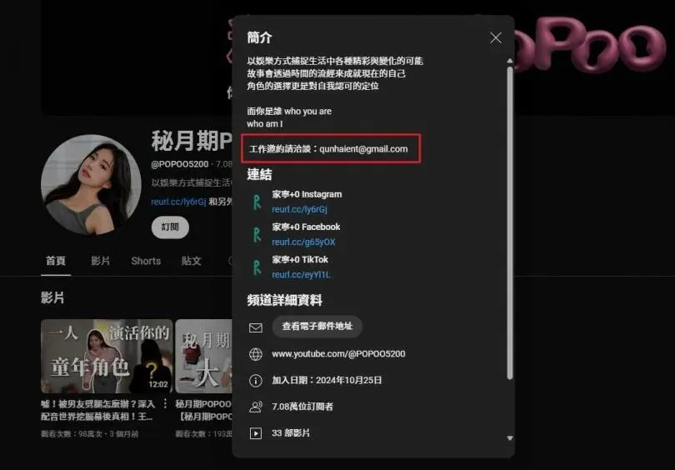Screen dimensions: 675x470
Task: Click the dialog scrollbar down arrow
Action: (510, 438)
